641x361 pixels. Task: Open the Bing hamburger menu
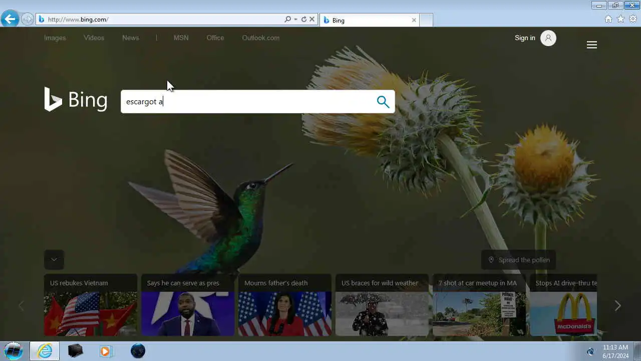pyautogui.click(x=592, y=45)
